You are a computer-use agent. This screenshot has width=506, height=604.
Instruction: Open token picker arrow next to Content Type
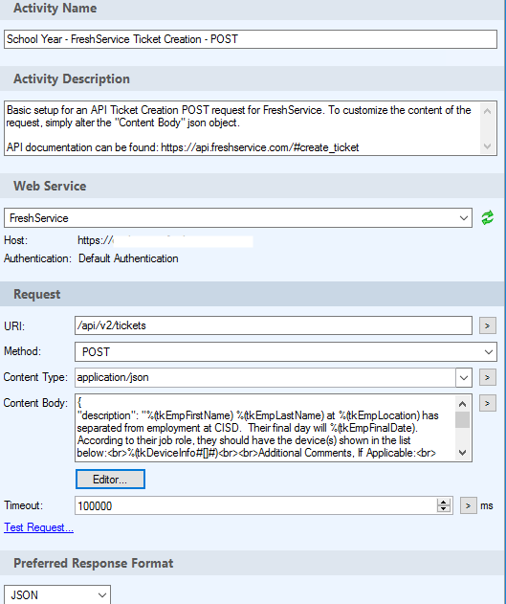click(x=487, y=377)
